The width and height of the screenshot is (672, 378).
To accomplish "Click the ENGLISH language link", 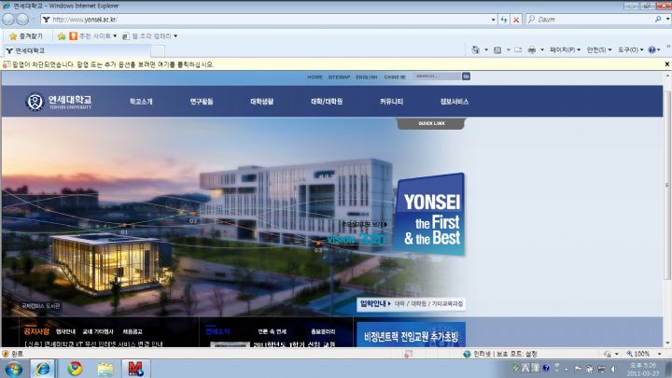I will click(367, 77).
